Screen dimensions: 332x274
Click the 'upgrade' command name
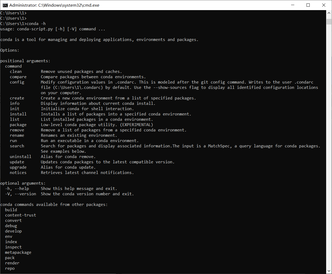click(18, 167)
